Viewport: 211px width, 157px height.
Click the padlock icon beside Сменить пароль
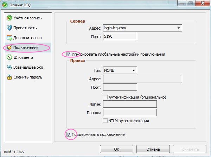coord(9,77)
